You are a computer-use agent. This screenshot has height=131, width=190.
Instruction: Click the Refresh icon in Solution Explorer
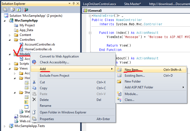pos(19,10)
